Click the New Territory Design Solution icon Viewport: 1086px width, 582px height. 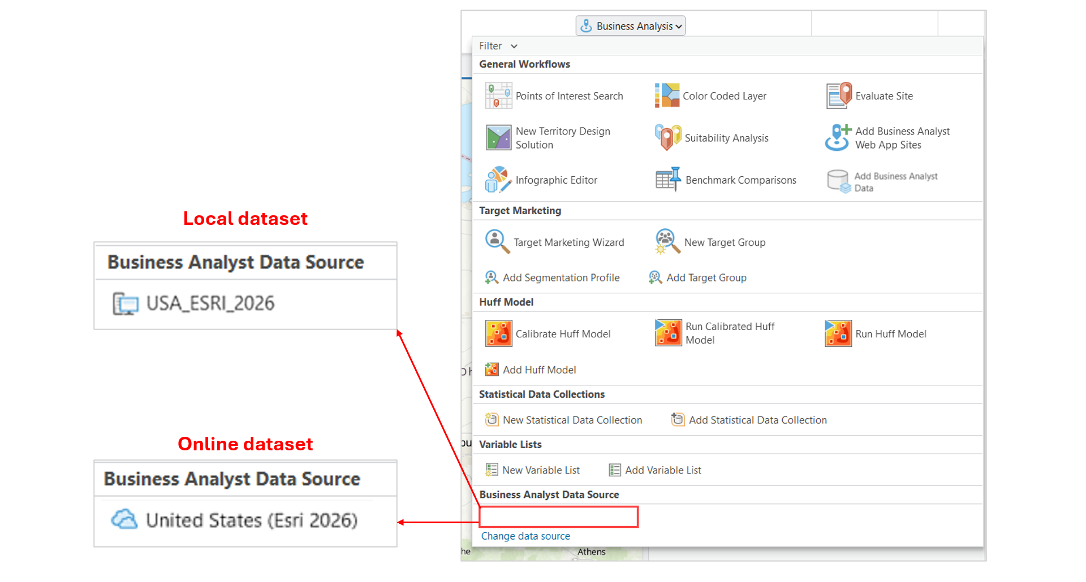click(498, 138)
